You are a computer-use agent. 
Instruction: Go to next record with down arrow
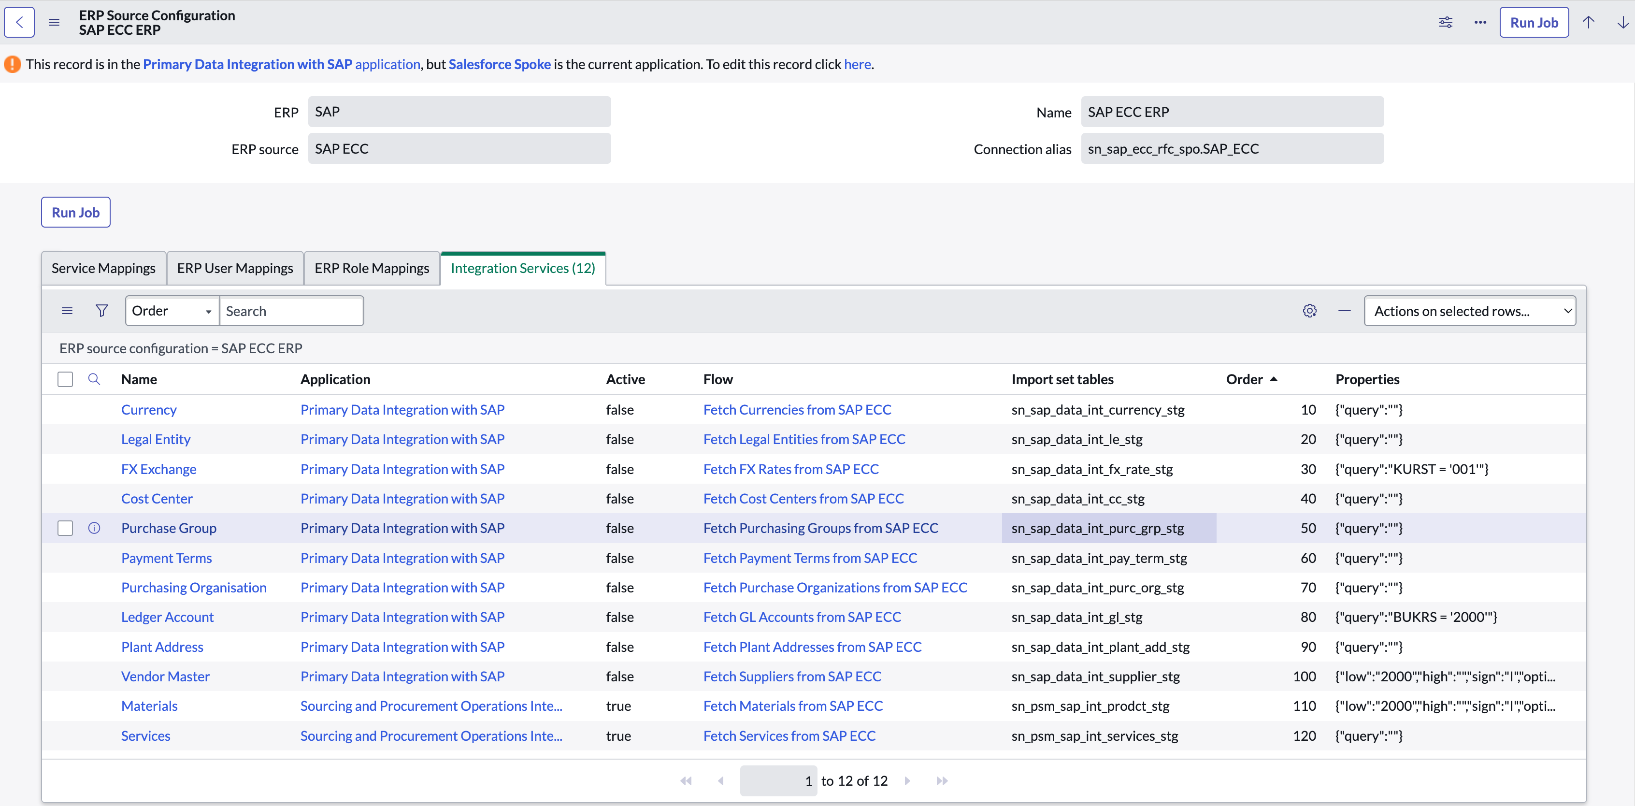point(1622,22)
